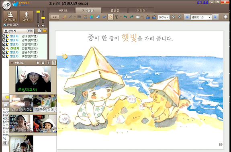Switch to the 미디어 tab
The image size is (231, 152).
pos(141,10)
